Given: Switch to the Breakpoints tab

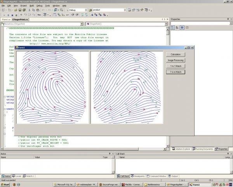Looking at the screenshot, I should tap(138, 176).
